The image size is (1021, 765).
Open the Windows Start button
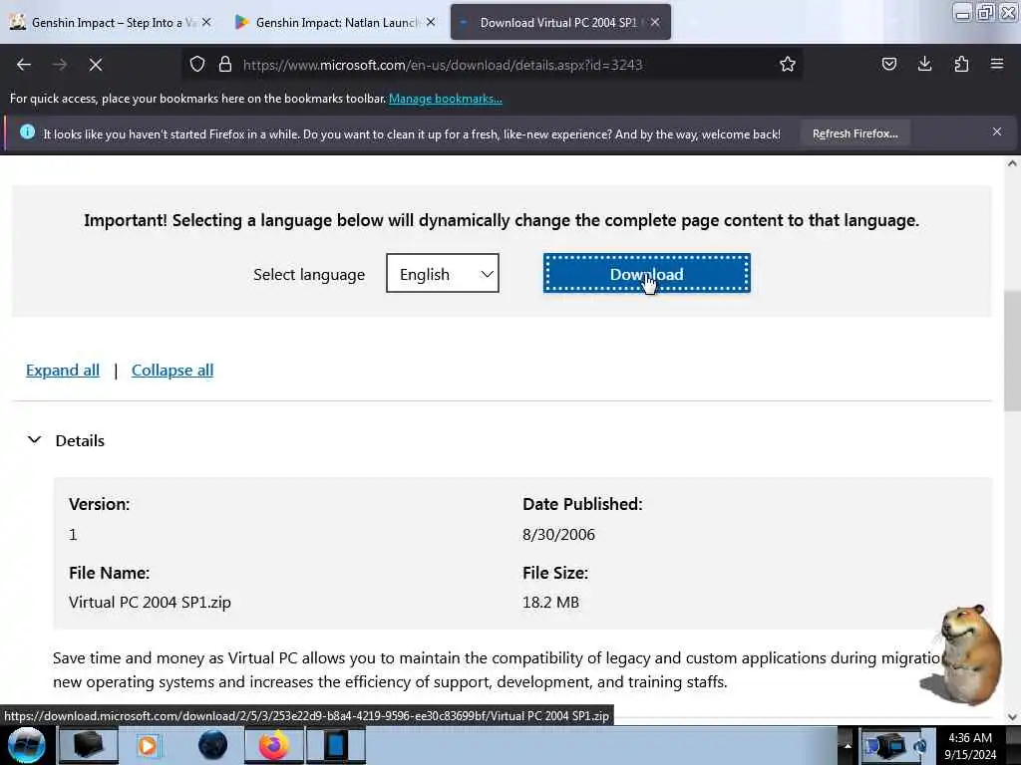pyautogui.click(x=26, y=746)
